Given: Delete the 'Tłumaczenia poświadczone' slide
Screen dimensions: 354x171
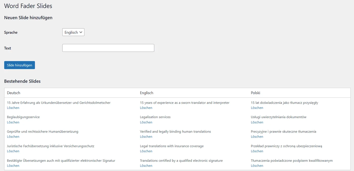Looking at the screenshot, I should click(x=257, y=166).
